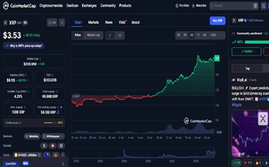The width and height of the screenshot is (269, 167).
Task: Open 'Why is XRP's price up today?'
Action: pos(24,46)
